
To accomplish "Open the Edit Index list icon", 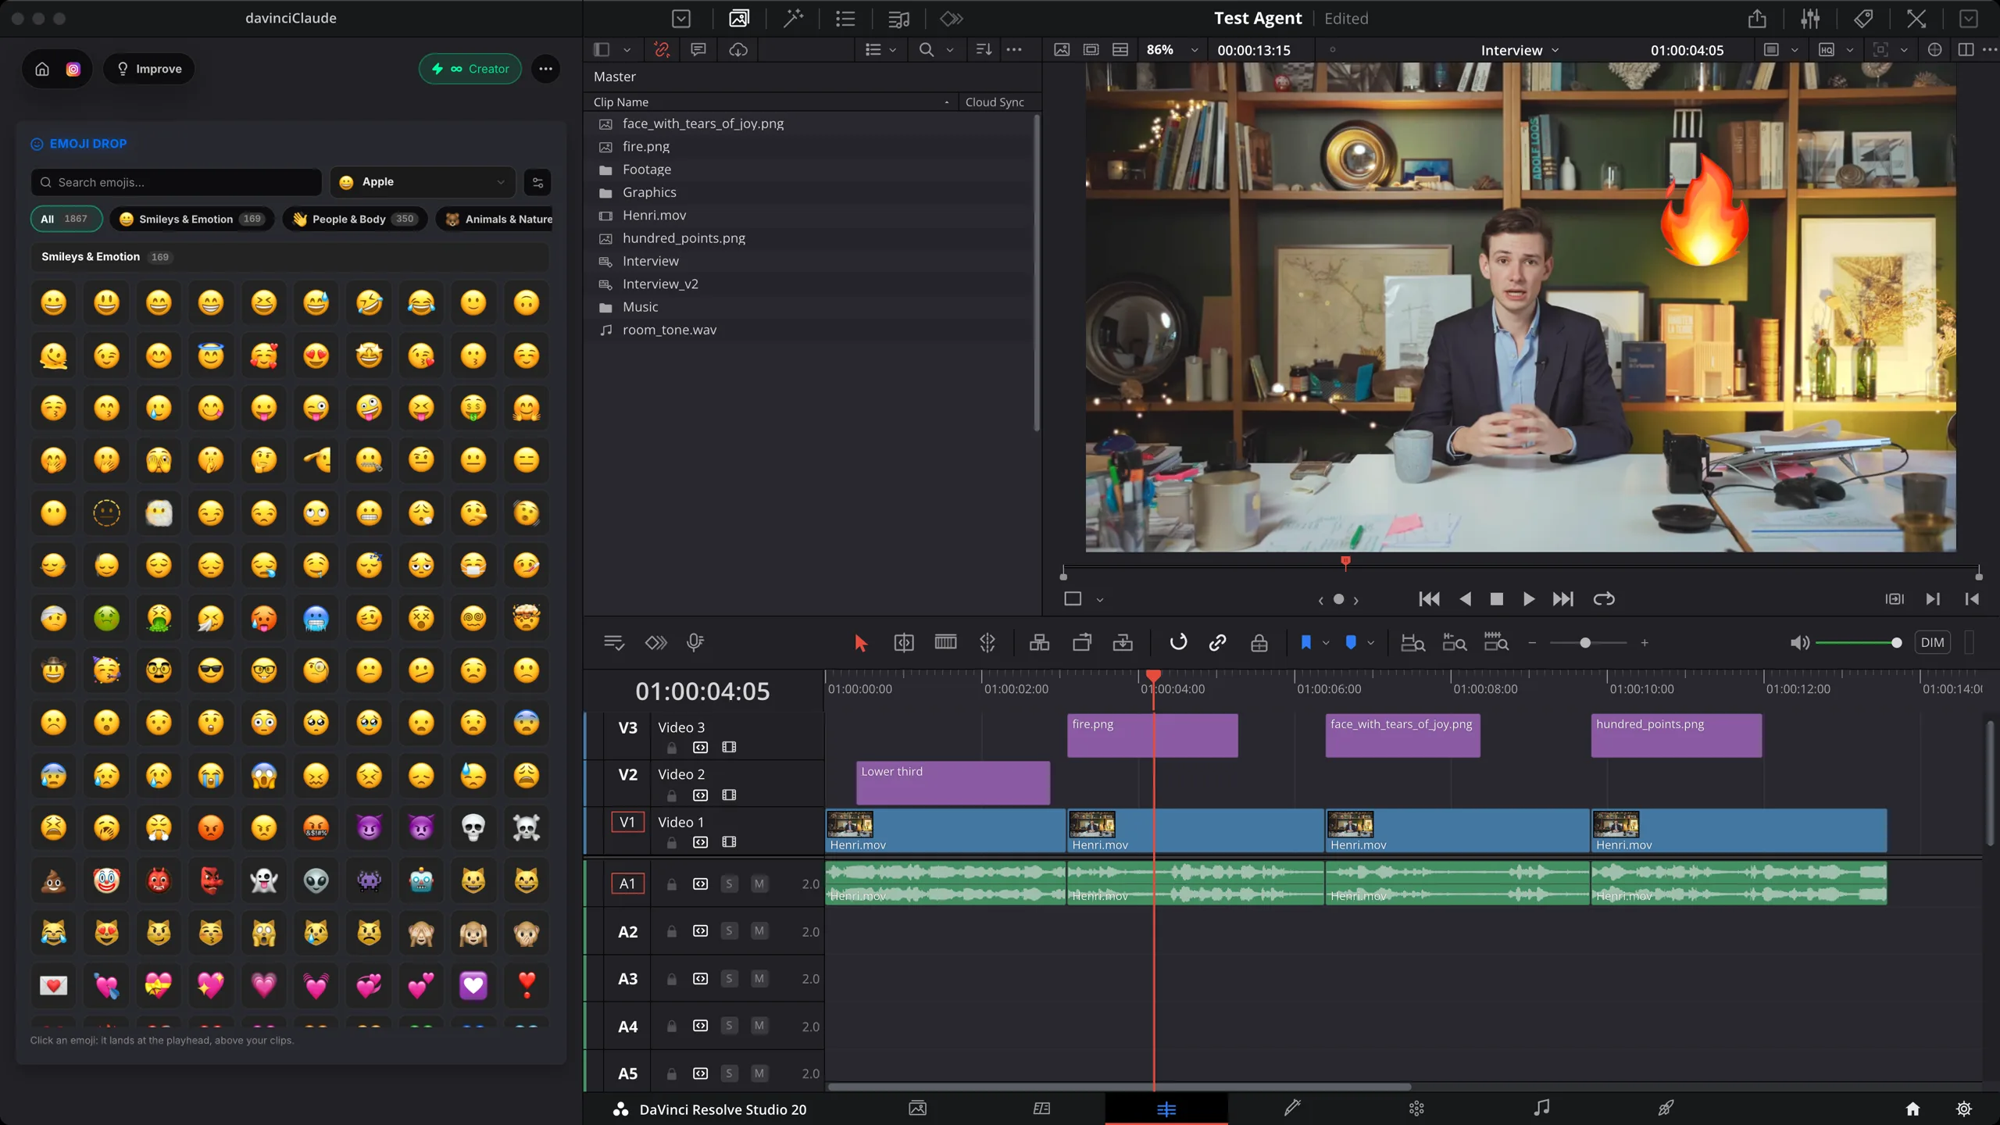I will point(845,18).
